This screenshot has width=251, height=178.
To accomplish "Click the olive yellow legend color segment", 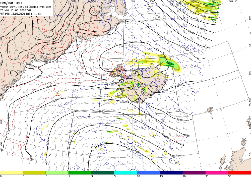I will click(x=34, y=172).
